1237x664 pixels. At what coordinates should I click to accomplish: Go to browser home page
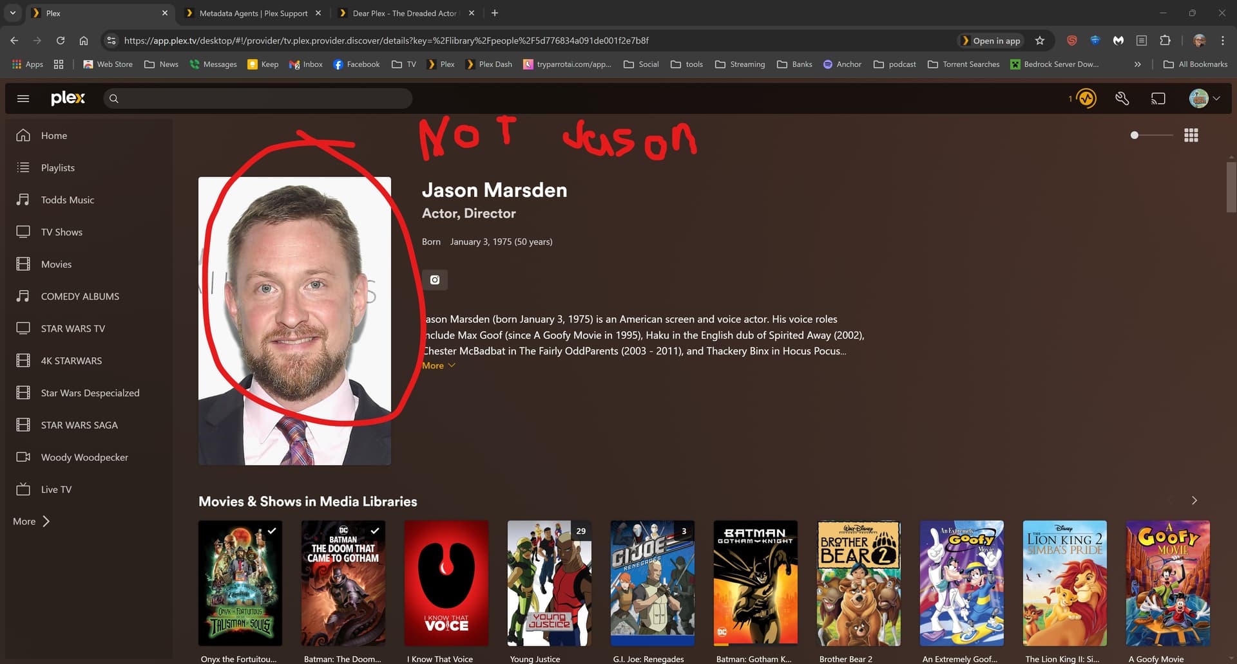[84, 41]
